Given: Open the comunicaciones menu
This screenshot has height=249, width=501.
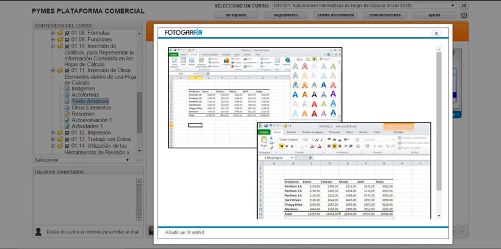Looking at the screenshot, I should click(385, 15).
